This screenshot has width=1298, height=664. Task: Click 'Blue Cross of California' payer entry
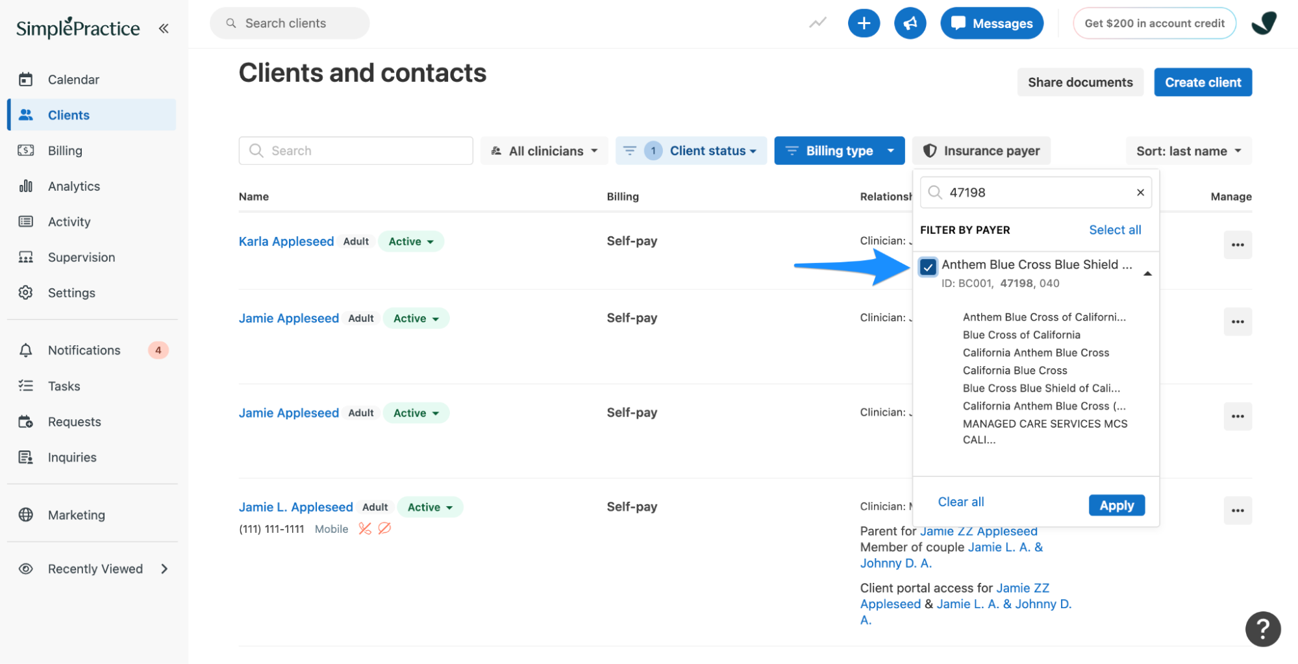pos(1021,335)
